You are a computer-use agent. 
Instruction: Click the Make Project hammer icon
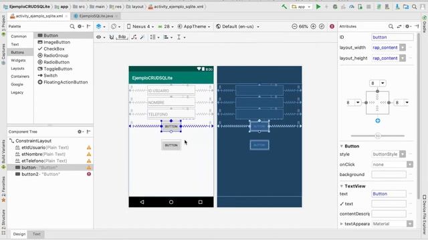click(284, 7)
